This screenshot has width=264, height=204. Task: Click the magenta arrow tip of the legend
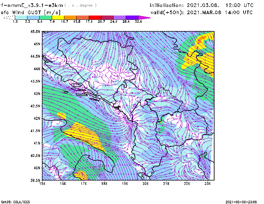tap(144, 17)
